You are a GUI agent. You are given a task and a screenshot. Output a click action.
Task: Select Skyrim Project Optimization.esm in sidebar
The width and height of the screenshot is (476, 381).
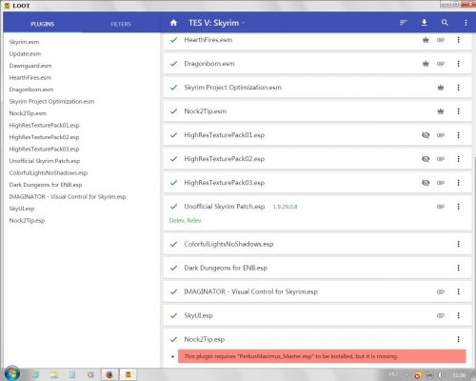(51, 102)
